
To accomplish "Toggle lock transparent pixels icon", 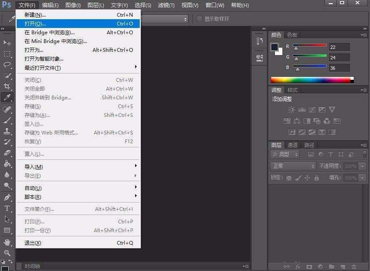I will pos(289,178).
